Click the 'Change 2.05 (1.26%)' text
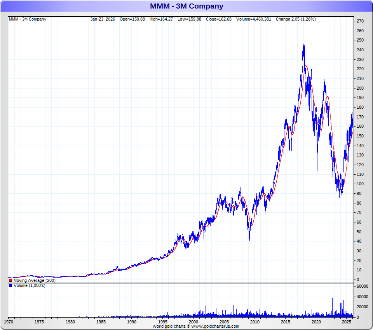This screenshot has height=330, width=373. click(296, 19)
